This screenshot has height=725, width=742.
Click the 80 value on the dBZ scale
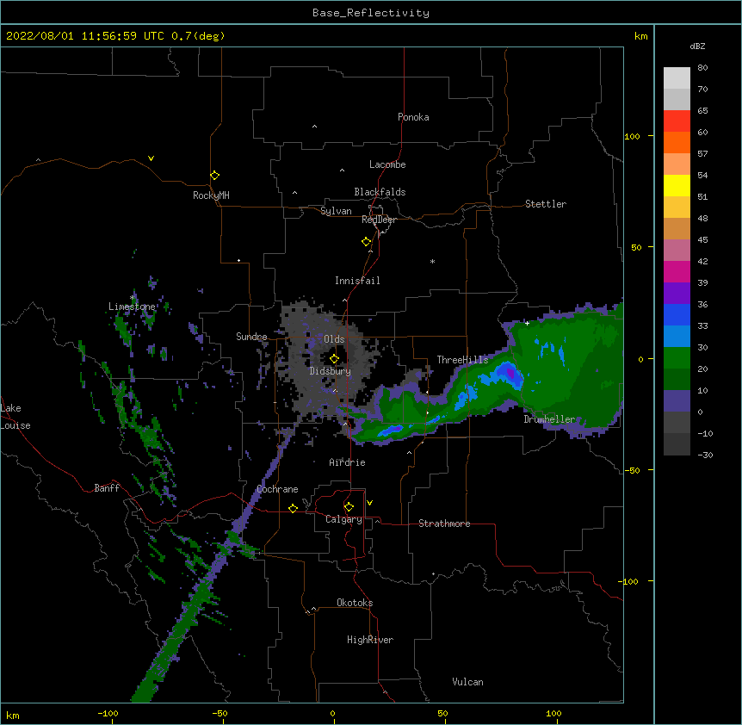[x=702, y=68]
